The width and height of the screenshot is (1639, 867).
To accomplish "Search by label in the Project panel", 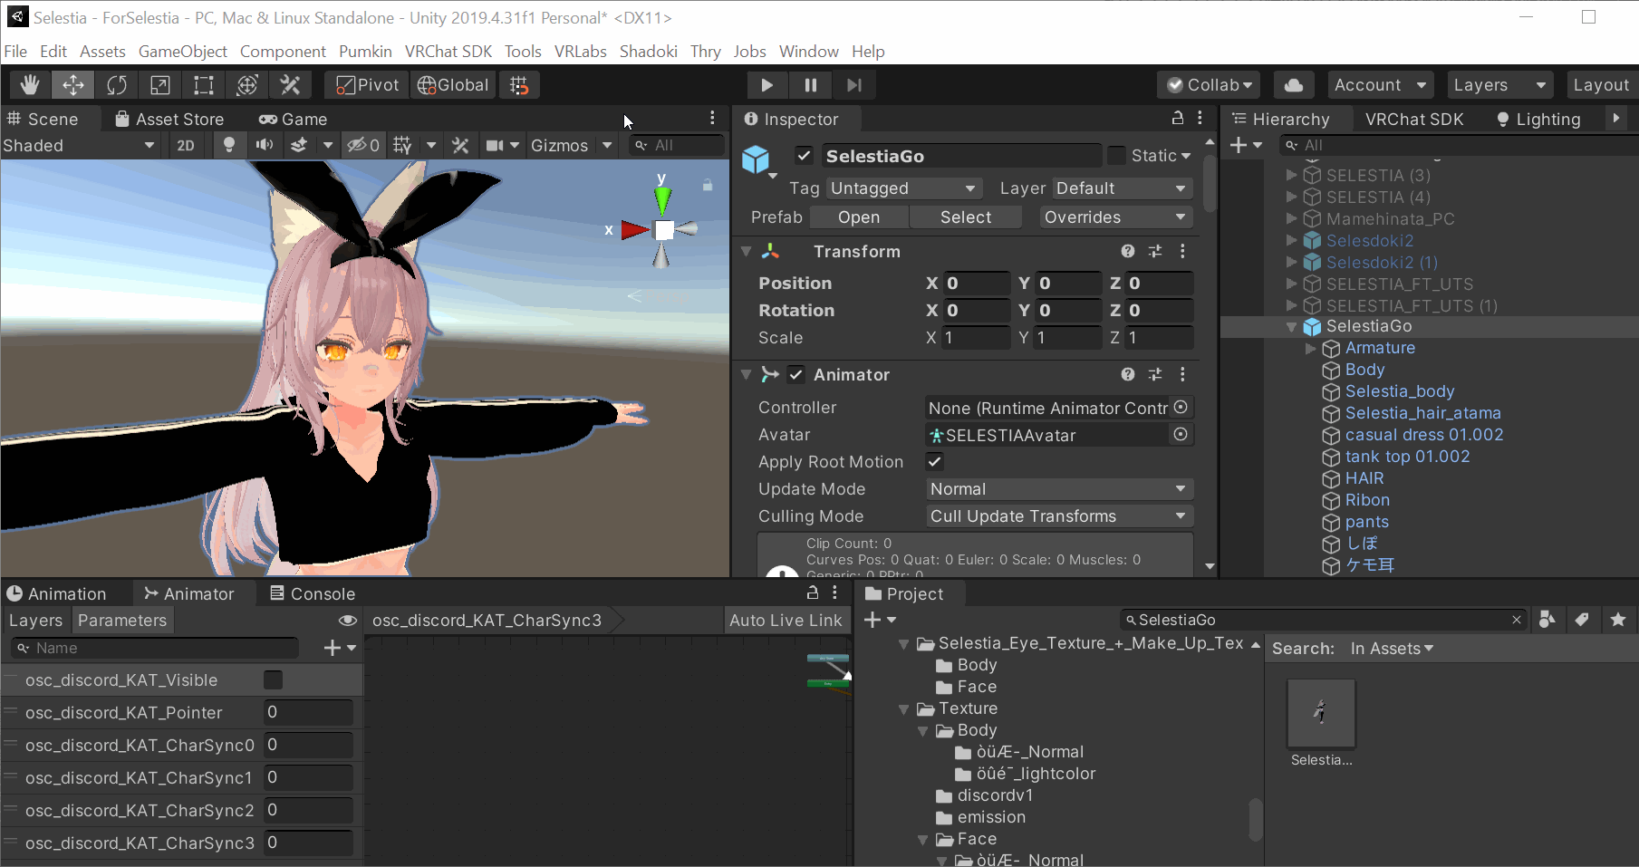I will click(x=1582, y=620).
